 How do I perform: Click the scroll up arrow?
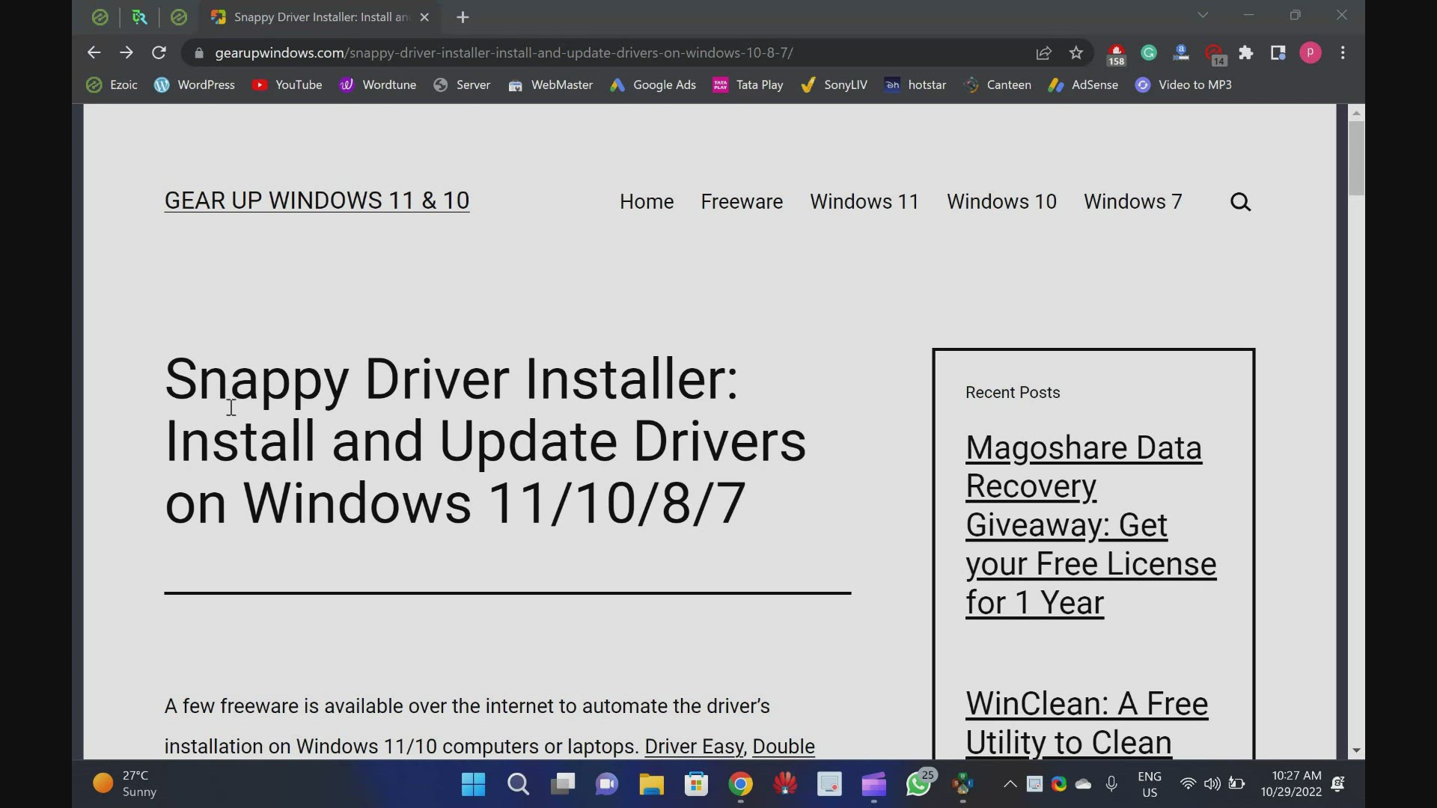tap(1356, 113)
